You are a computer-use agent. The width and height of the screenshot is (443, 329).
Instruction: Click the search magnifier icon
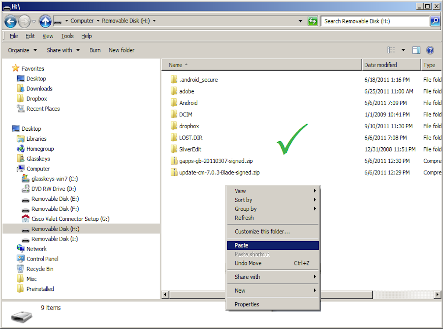[x=435, y=21]
